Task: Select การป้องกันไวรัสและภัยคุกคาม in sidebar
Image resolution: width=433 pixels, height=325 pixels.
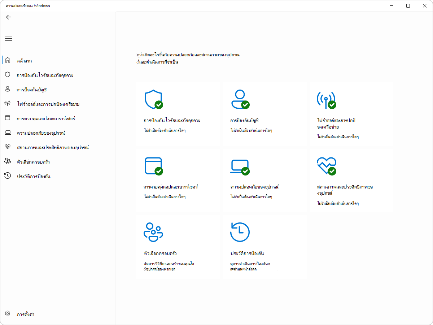Action: (45, 75)
